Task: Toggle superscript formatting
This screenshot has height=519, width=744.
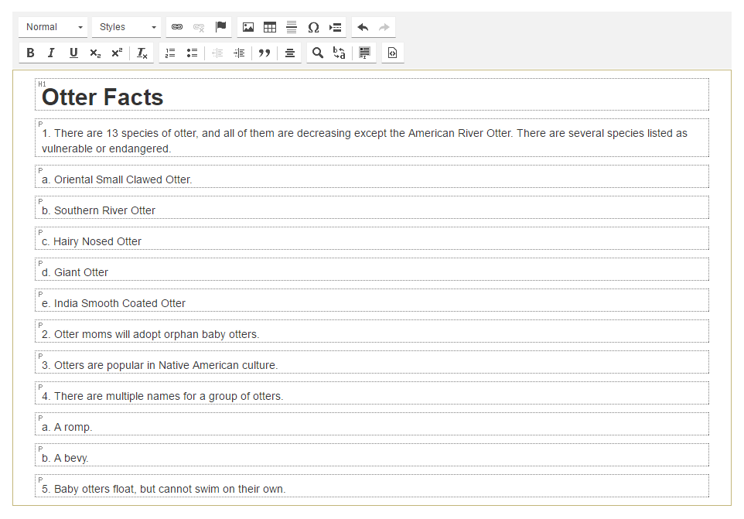Action: 117,53
